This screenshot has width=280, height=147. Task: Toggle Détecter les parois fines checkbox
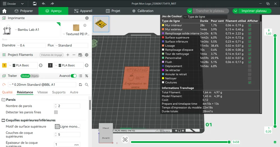click(x=56, y=112)
